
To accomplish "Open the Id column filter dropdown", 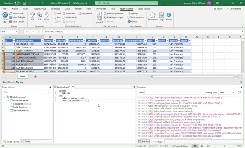I will 14,40.
